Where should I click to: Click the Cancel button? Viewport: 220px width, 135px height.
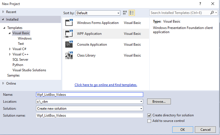[205, 129]
